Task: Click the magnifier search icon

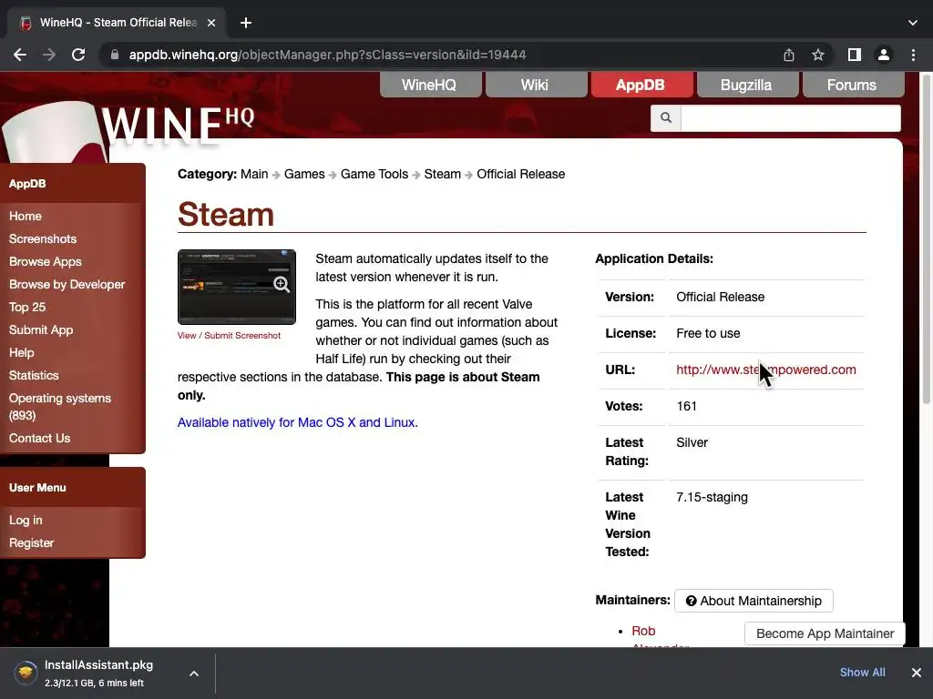Action: [666, 117]
